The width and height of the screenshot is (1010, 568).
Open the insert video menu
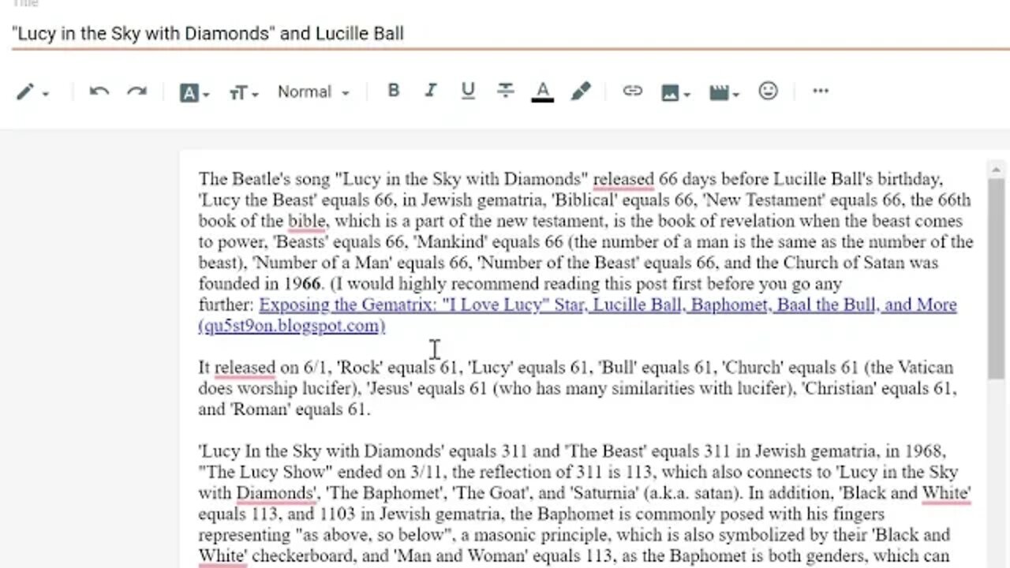click(x=724, y=92)
